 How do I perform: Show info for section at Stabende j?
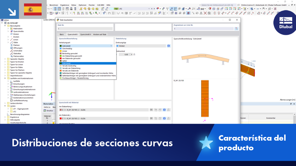click(164, 118)
